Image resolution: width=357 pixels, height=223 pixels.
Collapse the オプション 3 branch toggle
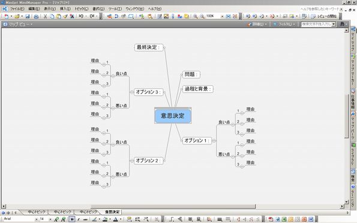(132, 92)
